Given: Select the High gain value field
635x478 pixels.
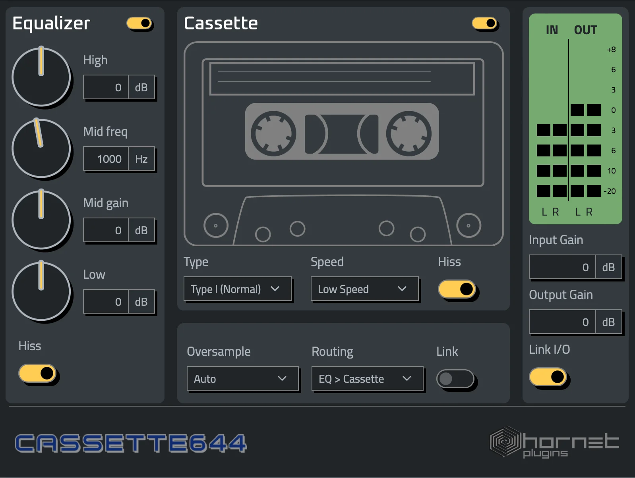Looking at the screenshot, I should click(x=106, y=87).
